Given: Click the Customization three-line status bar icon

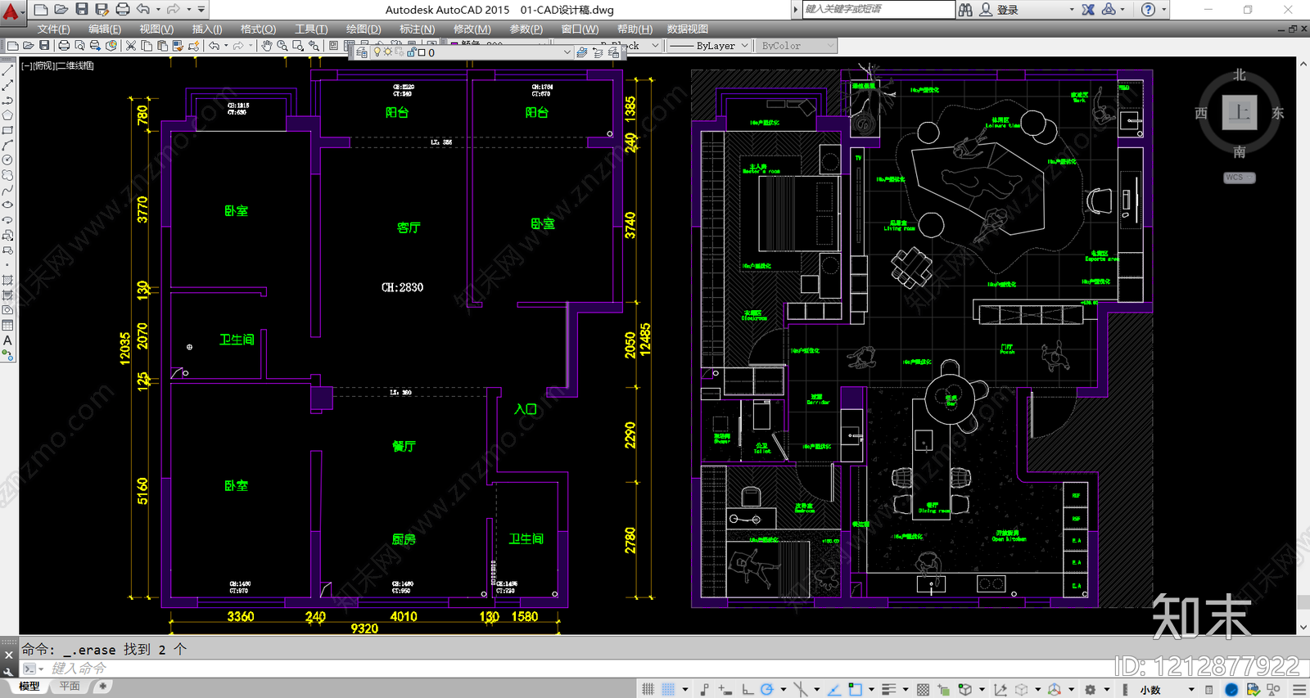Looking at the screenshot, I should 1299,690.
